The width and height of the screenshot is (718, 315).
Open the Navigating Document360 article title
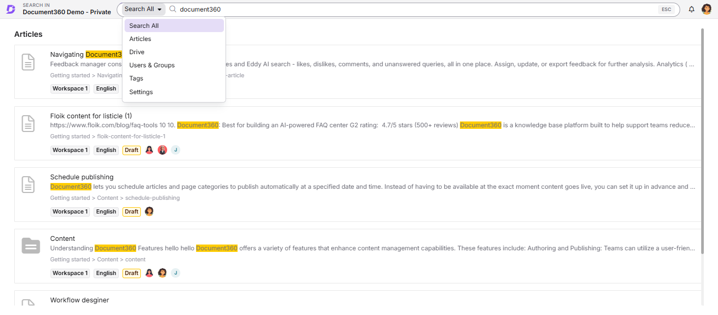coord(86,54)
